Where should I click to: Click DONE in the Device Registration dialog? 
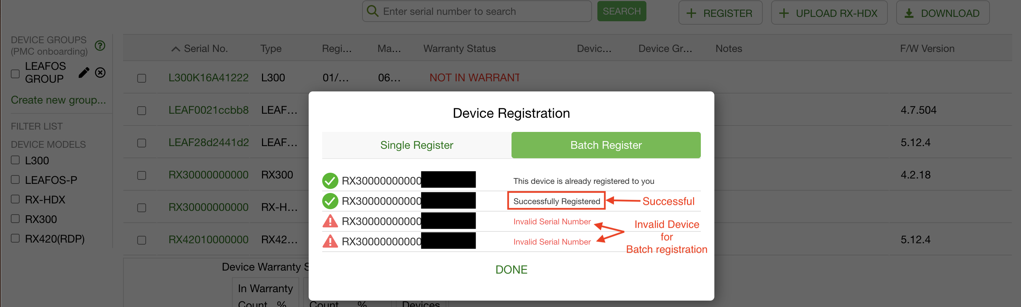pyautogui.click(x=511, y=270)
